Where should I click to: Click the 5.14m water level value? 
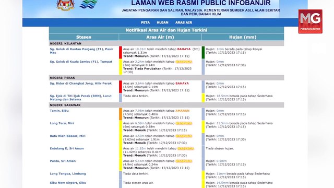pyautogui.click(x=140, y=161)
